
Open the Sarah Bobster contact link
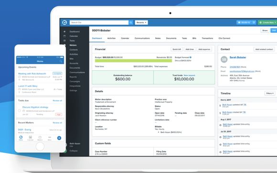pyautogui.click(x=238, y=57)
